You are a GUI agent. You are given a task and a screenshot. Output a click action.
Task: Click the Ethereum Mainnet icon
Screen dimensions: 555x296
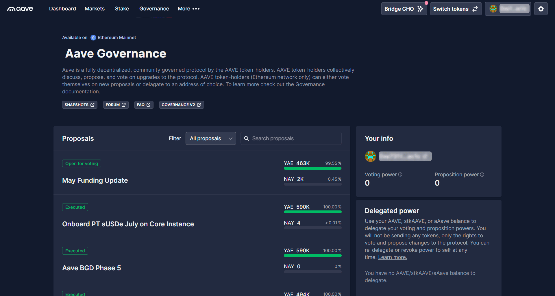point(93,38)
